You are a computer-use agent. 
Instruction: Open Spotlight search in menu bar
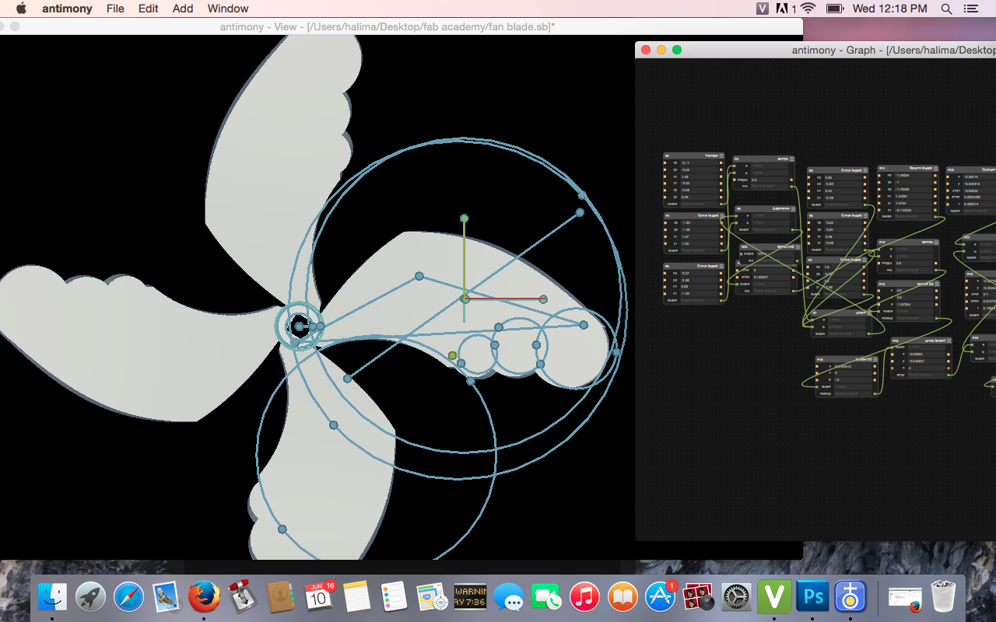tap(946, 9)
